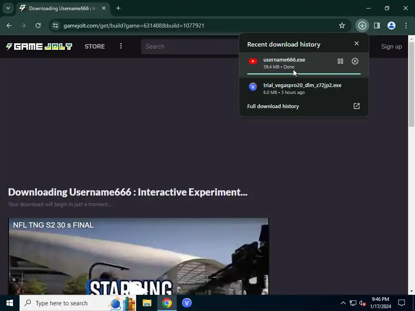Open a new browser tab
The width and height of the screenshot is (415, 311).
118,9
